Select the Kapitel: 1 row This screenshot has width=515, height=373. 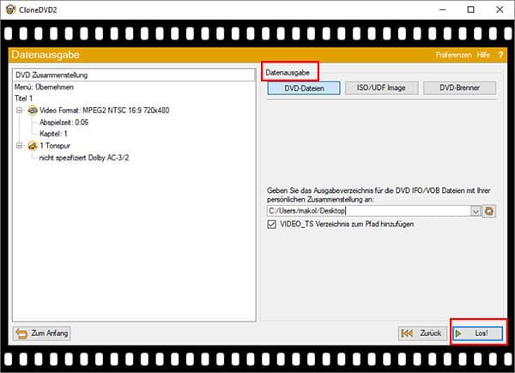pos(53,134)
